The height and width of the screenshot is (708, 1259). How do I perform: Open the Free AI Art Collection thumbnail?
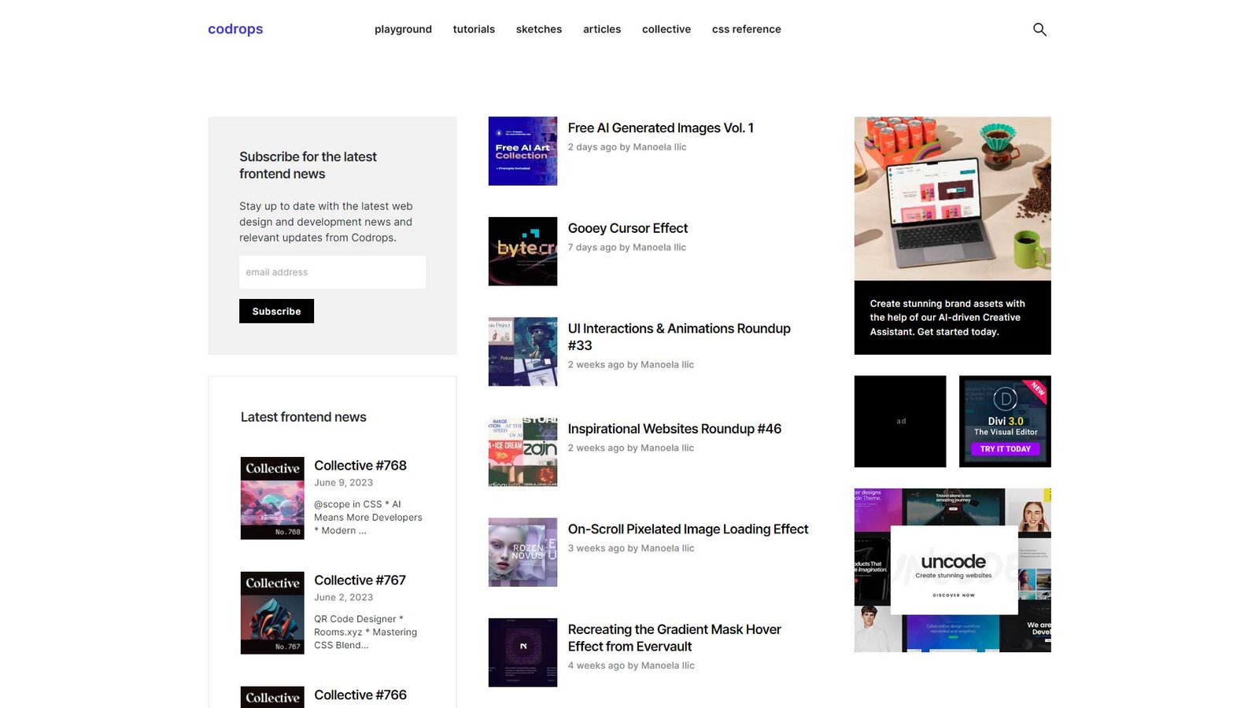point(522,151)
